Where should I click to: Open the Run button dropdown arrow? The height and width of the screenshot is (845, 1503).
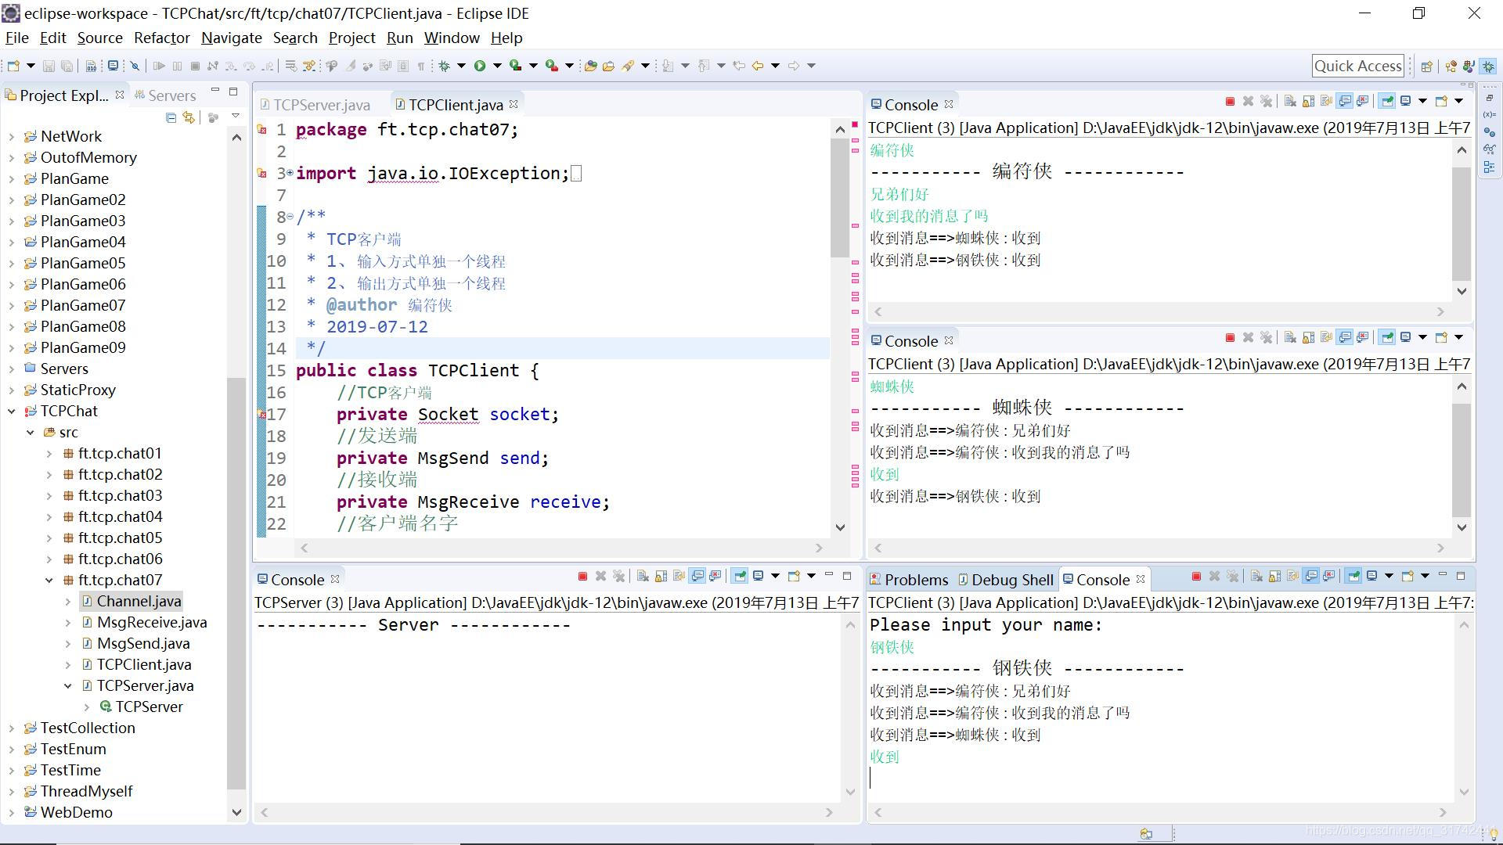pos(497,66)
